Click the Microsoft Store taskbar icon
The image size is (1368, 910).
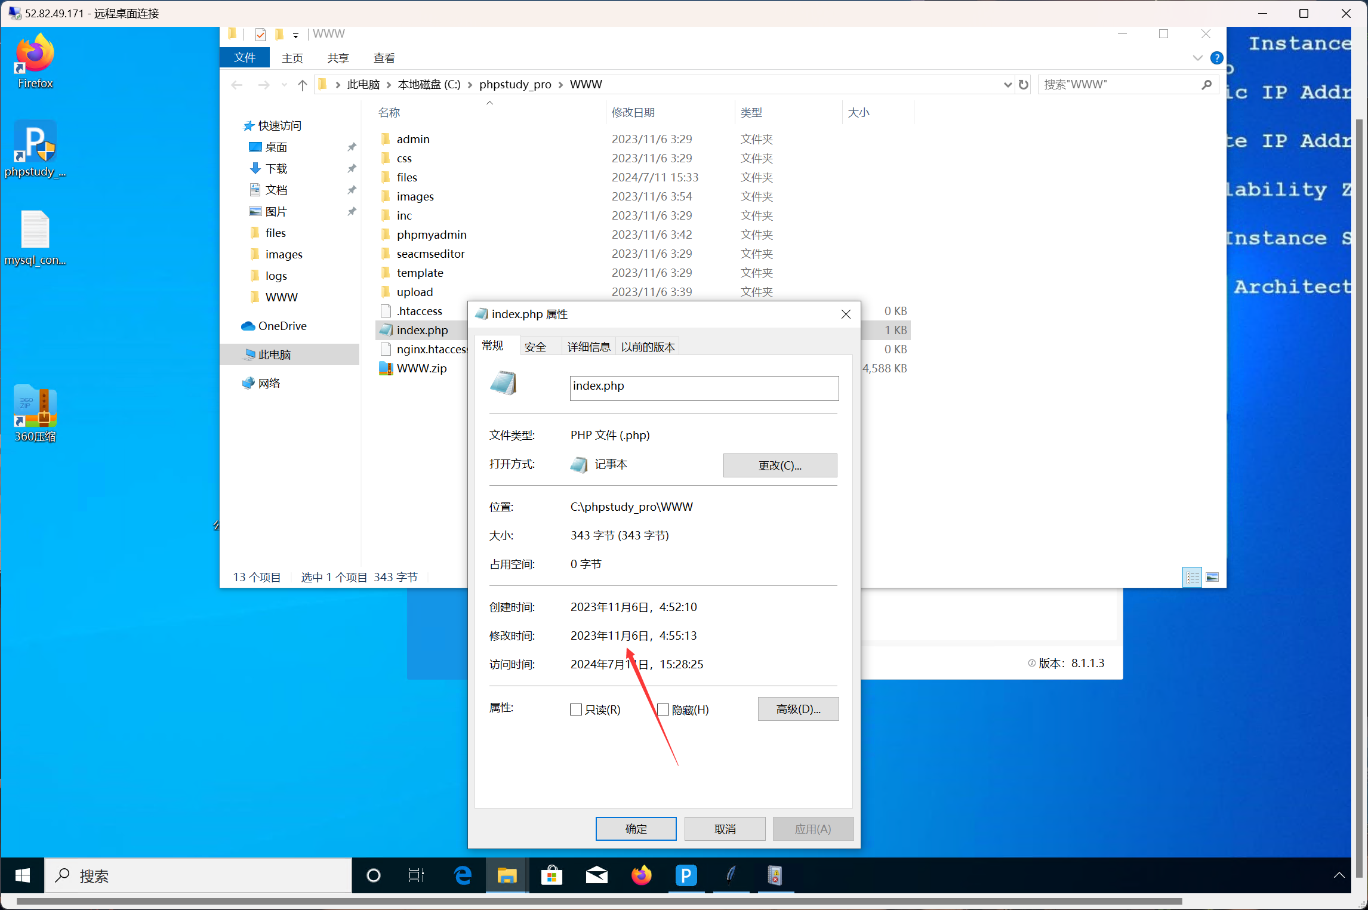tap(551, 875)
